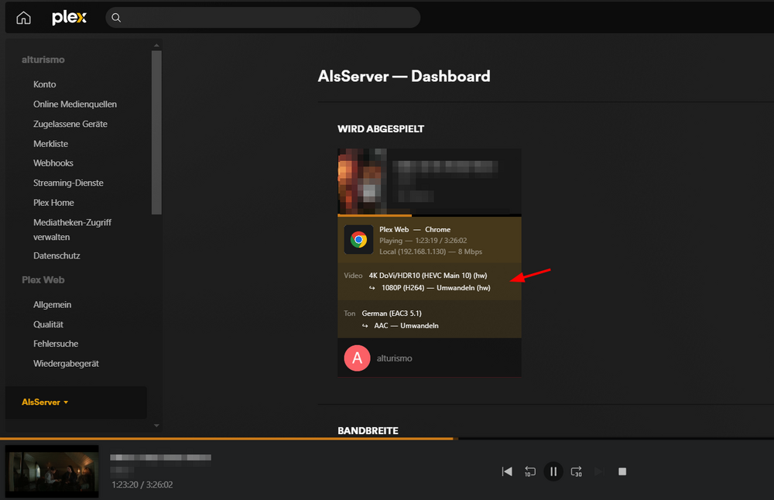Click sidebar scroll down arrow
Viewport: 774px width, 500px height.
[156, 426]
